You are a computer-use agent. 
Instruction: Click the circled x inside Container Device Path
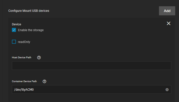(167, 90)
